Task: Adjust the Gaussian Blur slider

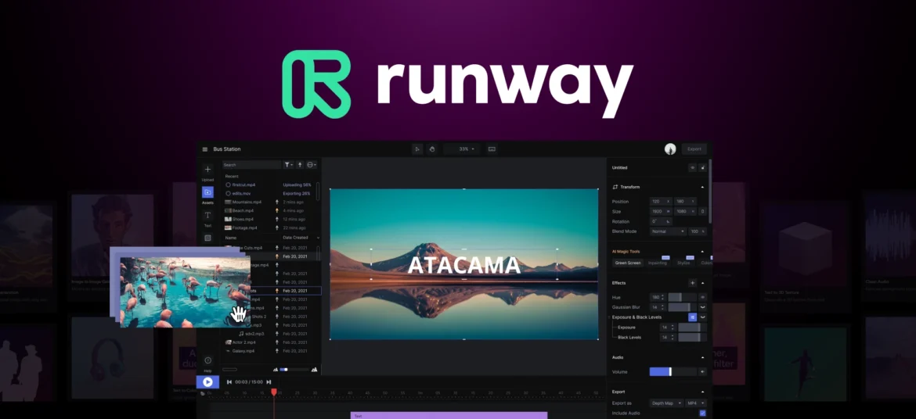Action: [682, 307]
